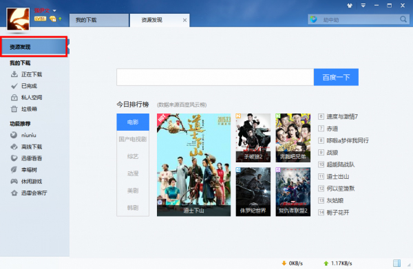
Task: Select the 美剧 category tab
Action: (x=133, y=191)
